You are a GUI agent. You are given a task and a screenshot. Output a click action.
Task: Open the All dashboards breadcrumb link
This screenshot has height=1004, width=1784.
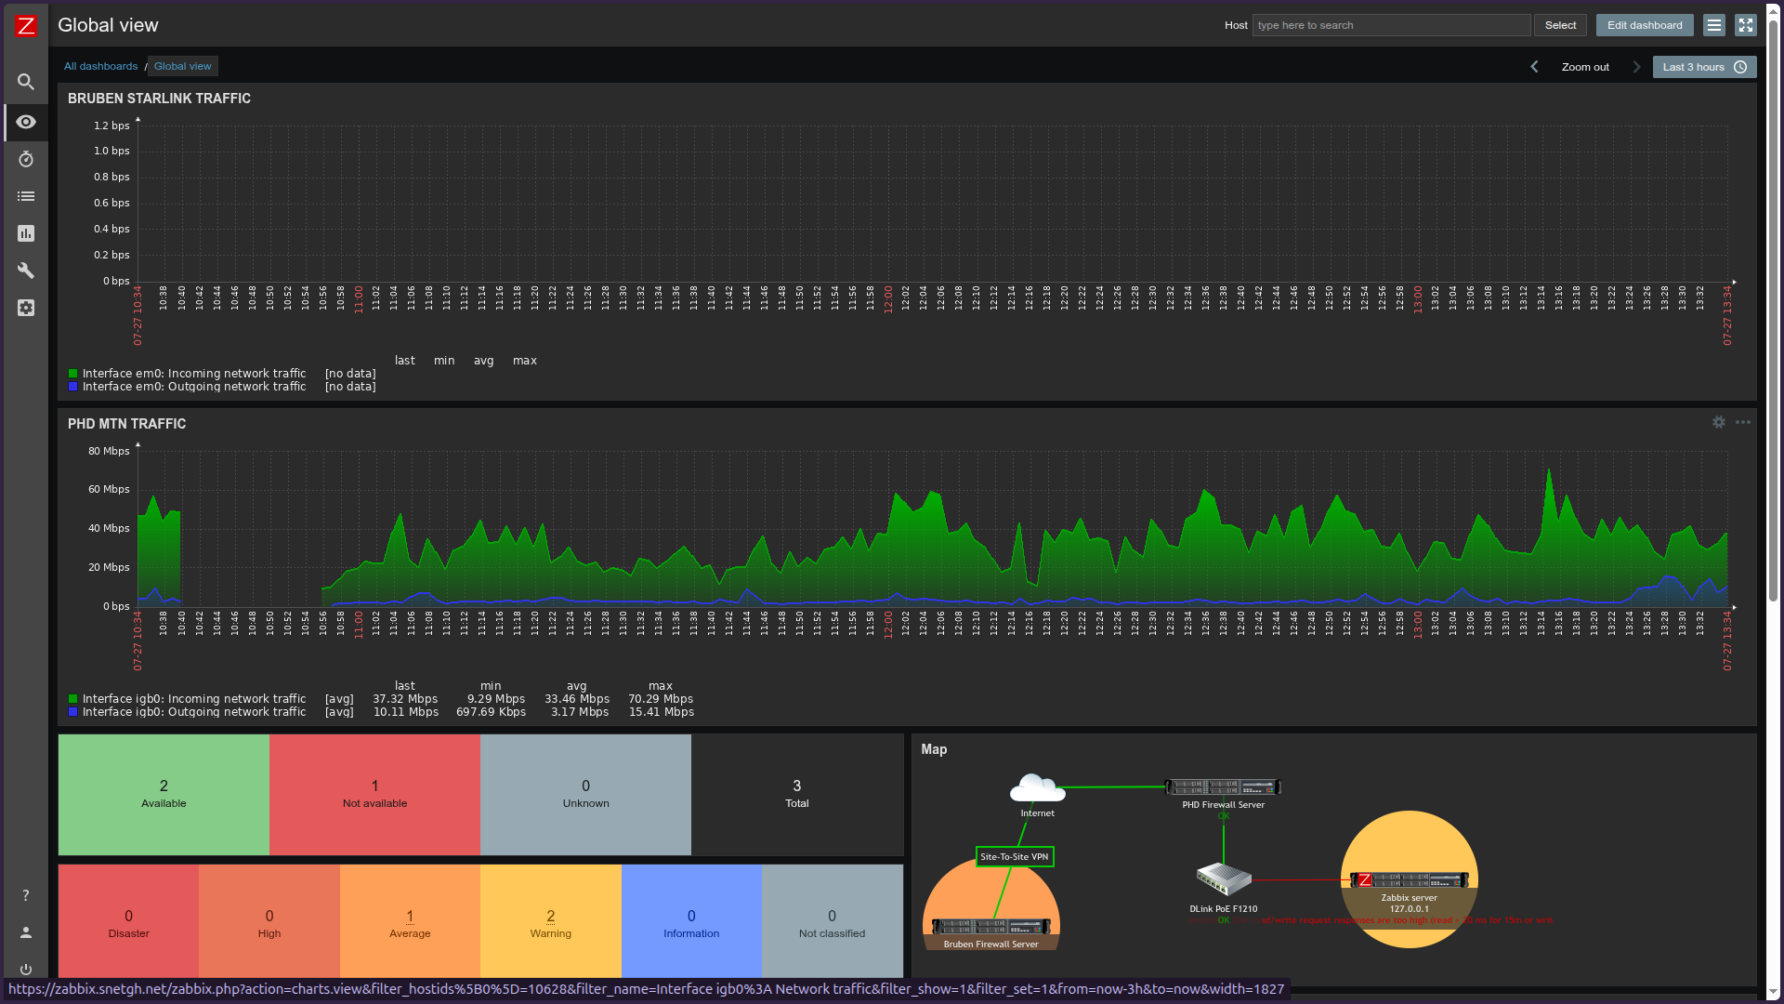[100, 66]
